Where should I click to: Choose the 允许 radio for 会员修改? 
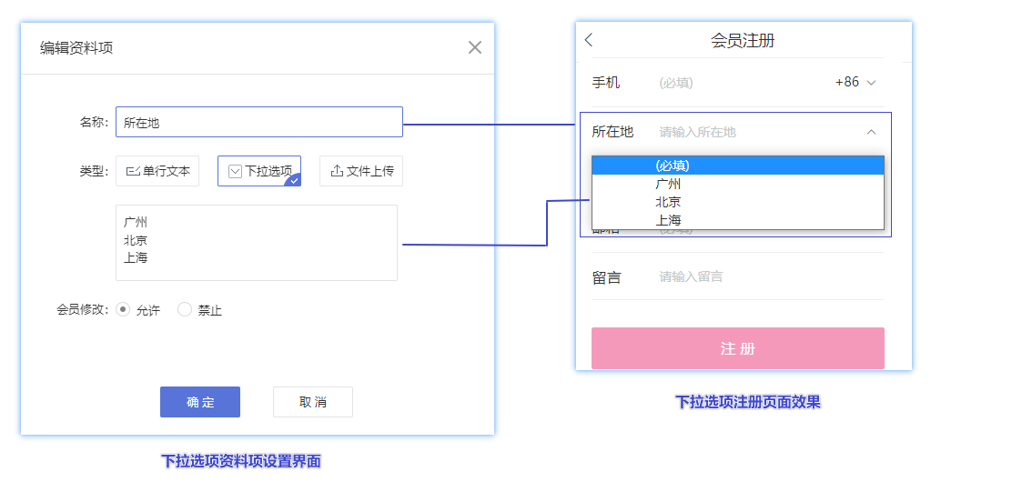click(122, 309)
